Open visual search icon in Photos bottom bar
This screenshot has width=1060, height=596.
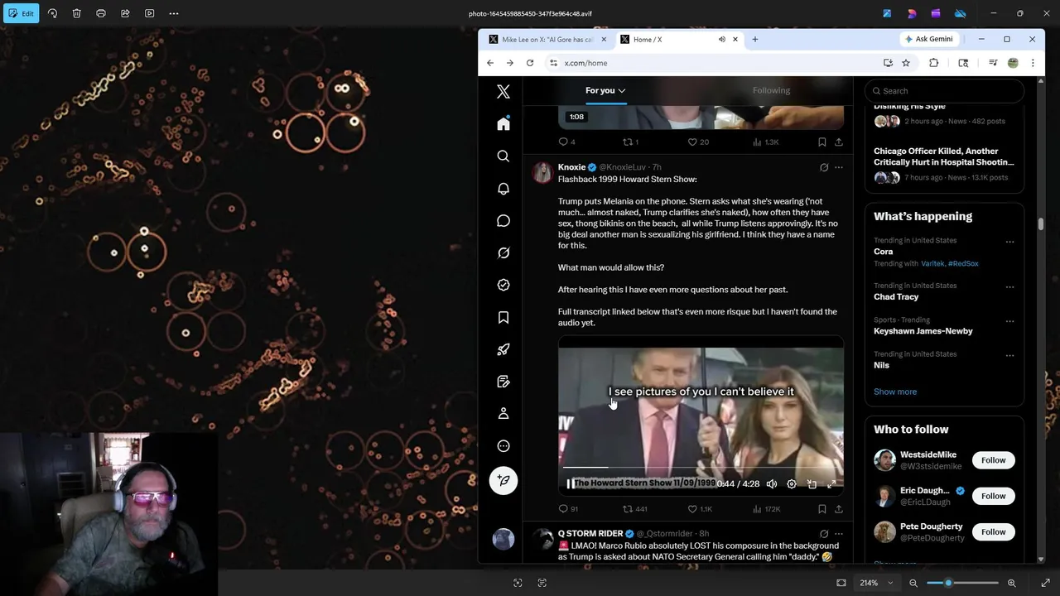518,583
